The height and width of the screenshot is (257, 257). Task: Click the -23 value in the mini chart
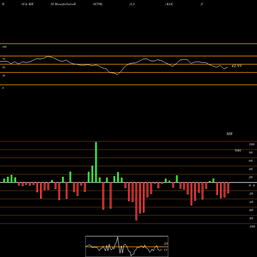click(x=166, y=244)
